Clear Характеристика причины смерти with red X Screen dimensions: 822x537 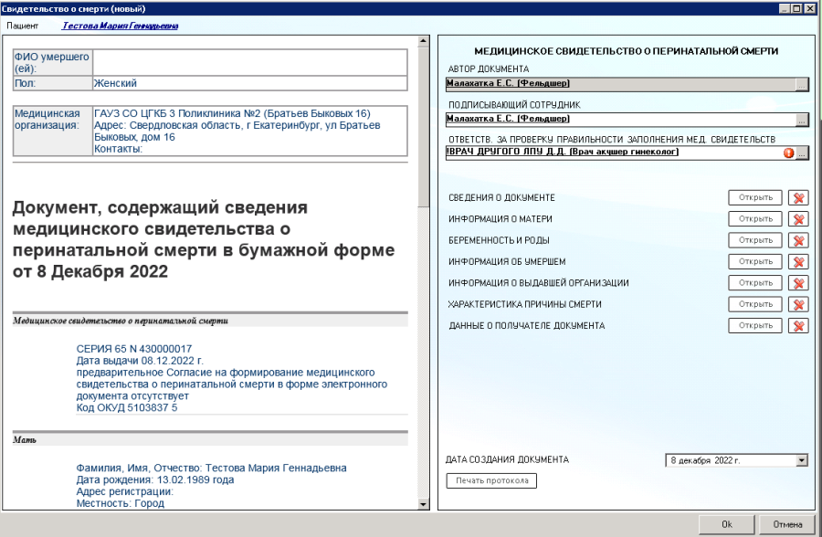point(798,305)
